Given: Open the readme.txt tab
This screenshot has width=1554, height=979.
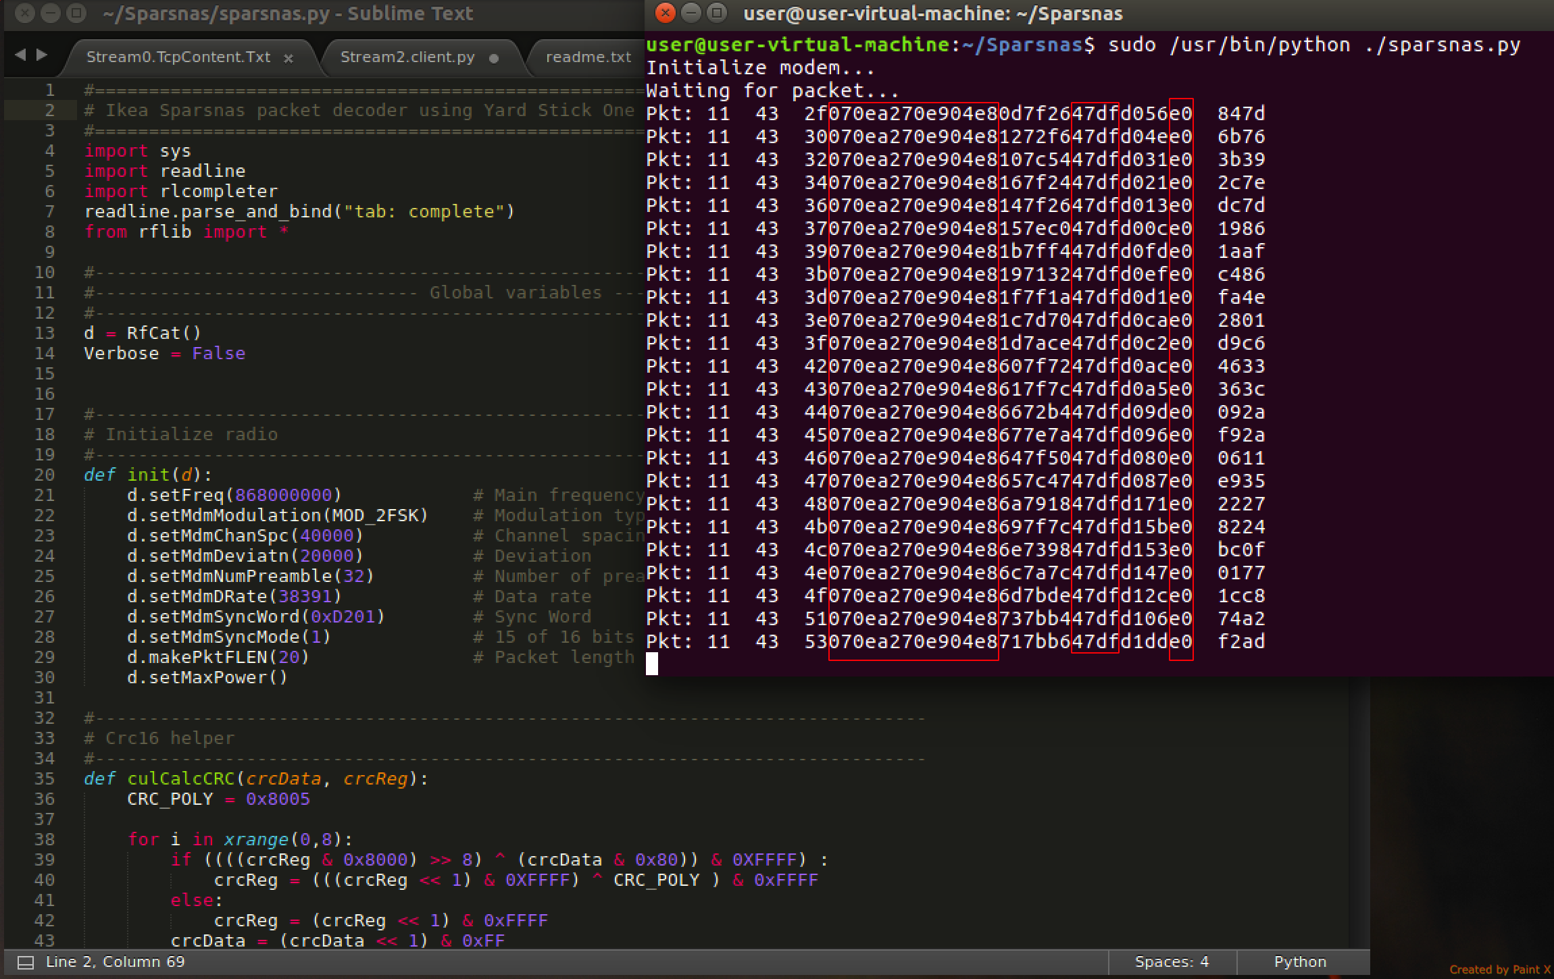Looking at the screenshot, I should point(588,57).
